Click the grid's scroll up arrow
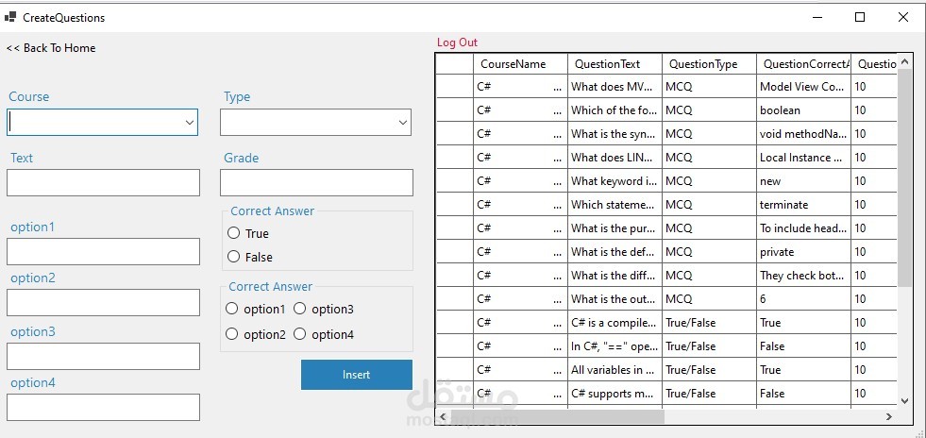Screen dimensions: 926x438 (x=904, y=62)
